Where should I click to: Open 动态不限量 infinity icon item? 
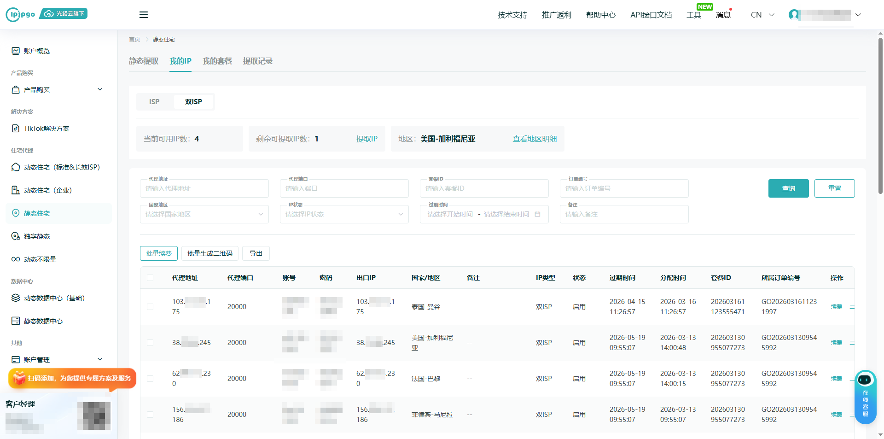16,259
